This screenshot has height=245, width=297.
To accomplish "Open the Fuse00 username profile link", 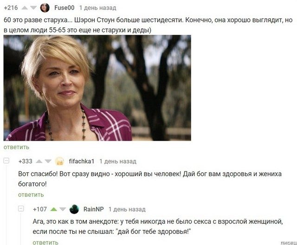I will click(64, 8).
